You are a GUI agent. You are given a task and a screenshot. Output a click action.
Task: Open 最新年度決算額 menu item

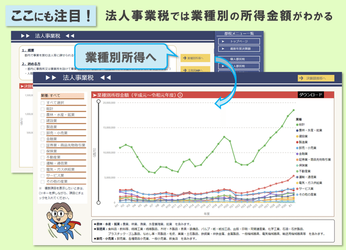coord(239,49)
